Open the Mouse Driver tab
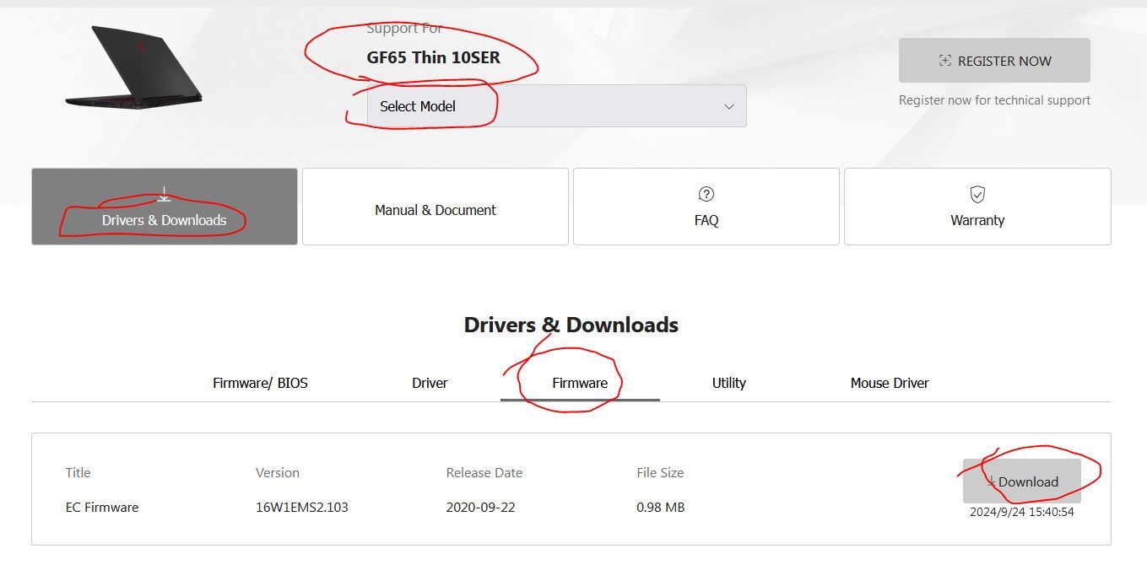Screen dimensions: 1147x570 890,383
